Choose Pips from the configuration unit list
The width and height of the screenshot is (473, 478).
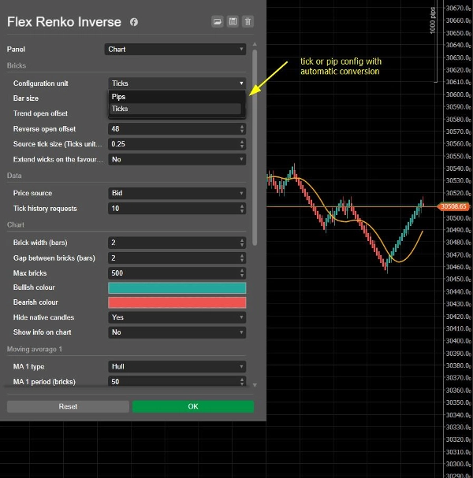(x=177, y=97)
